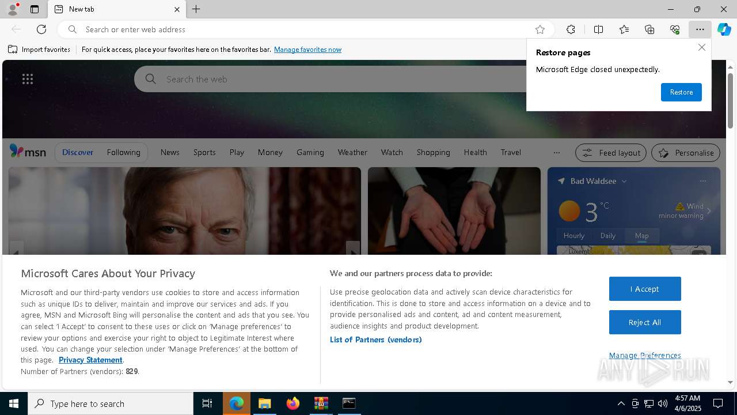Open Task View on taskbar
This screenshot has width=737, height=415.
[207, 403]
